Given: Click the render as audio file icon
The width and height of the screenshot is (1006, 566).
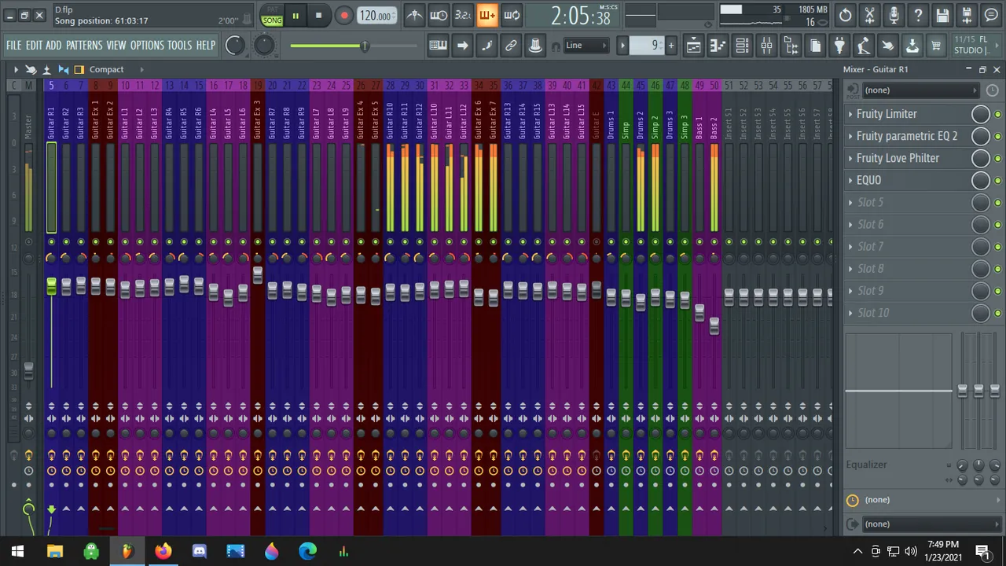Looking at the screenshot, I should tap(967, 15).
